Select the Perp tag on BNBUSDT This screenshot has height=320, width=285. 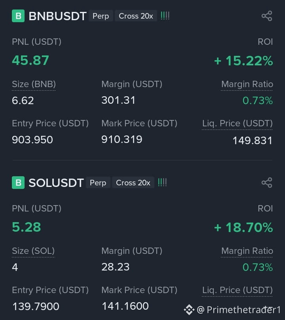[101, 16]
